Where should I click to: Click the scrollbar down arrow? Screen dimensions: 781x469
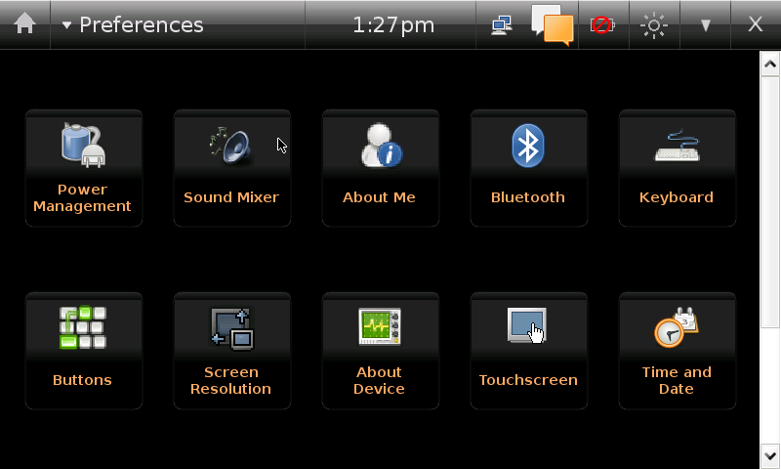[x=770, y=455]
